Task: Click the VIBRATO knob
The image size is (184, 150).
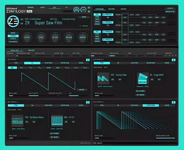Action: coord(83,37)
